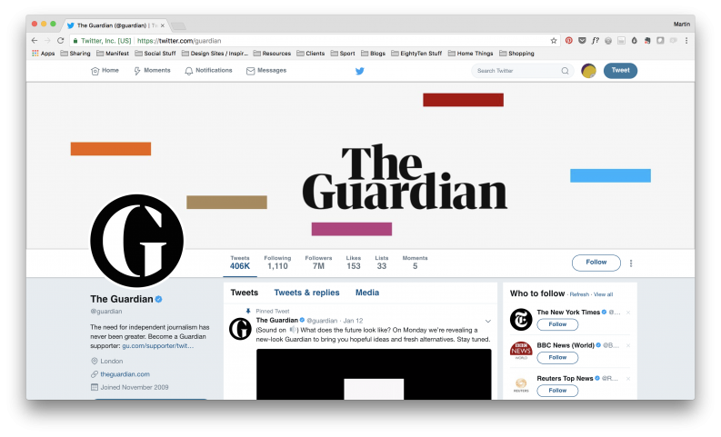This screenshot has height=437, width=721.
Task: Switch to the Media tab
Action: (x=367, y=293)
